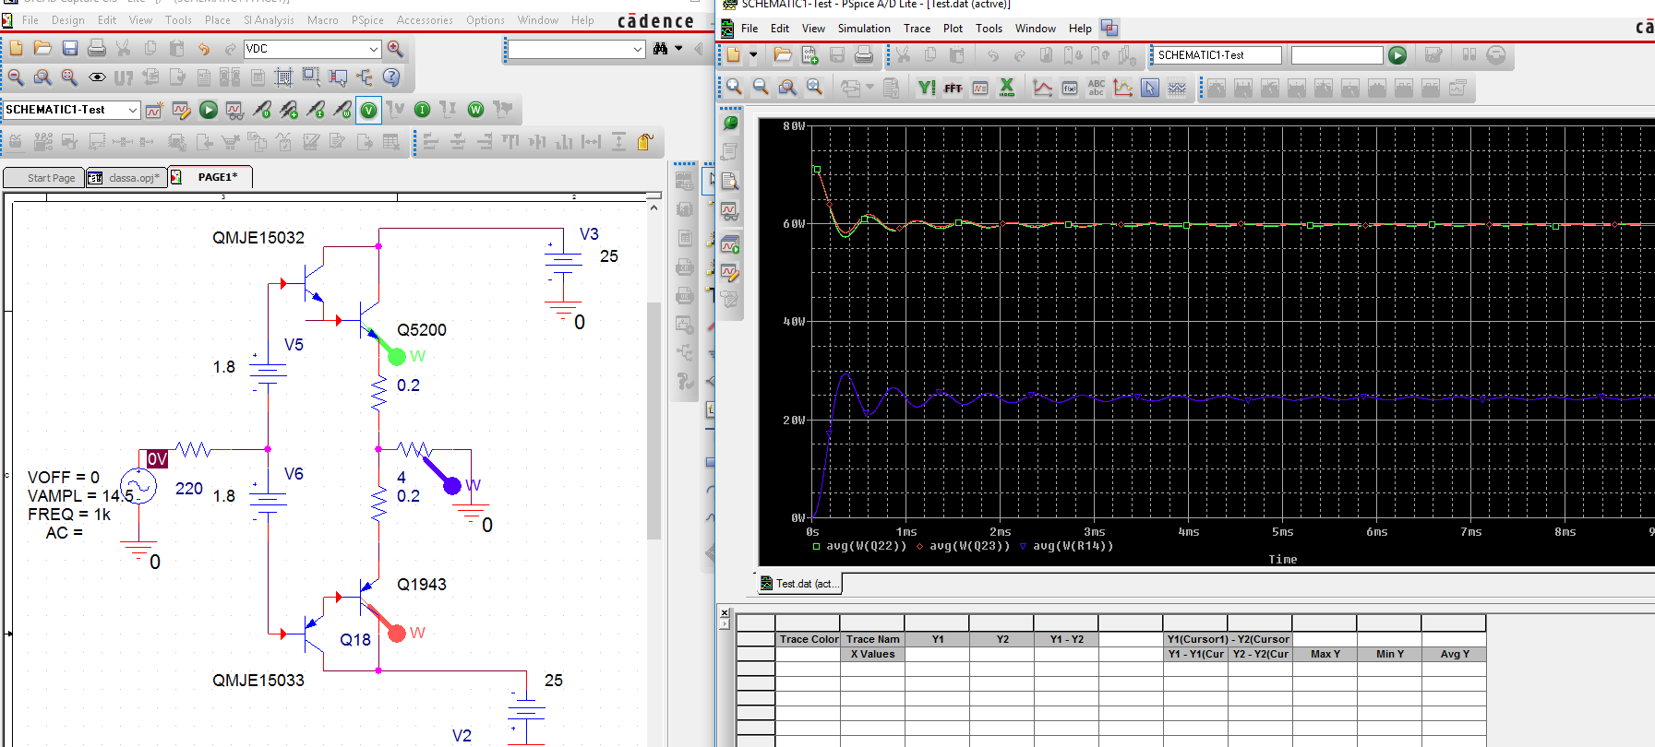Viewport: 1655px width, 747px height.
Task: Click the avg(W(Q22)) trace legend label
Action: pos(866,546)
